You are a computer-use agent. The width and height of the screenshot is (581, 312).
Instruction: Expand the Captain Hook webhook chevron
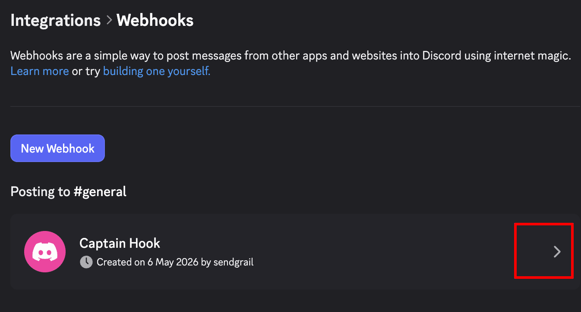tap(557, 252)
